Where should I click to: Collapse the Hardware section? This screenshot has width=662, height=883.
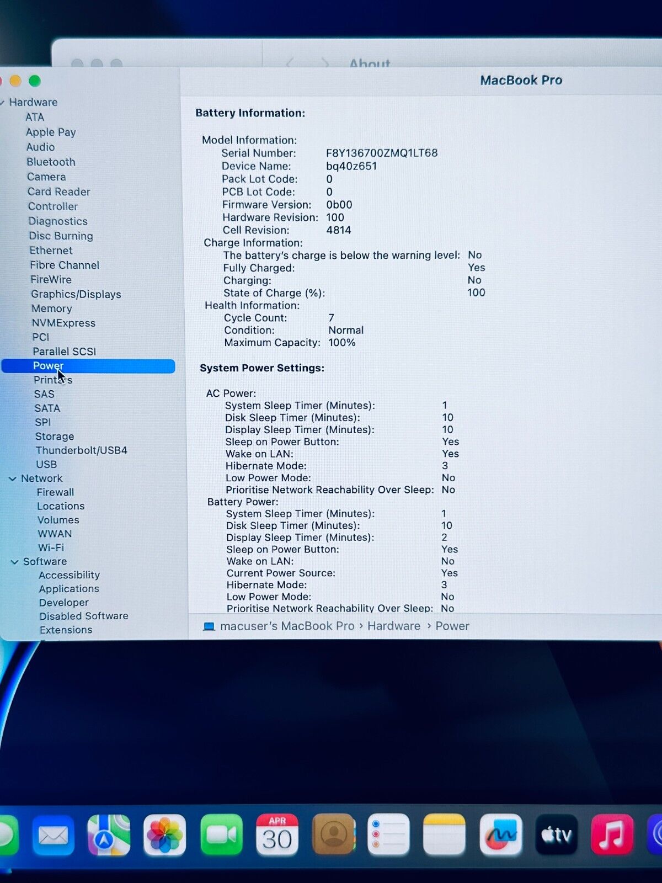pos(2,103)
